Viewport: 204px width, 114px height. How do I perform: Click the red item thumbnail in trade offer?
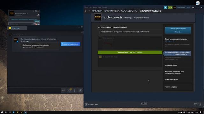[x=107, y=45]
